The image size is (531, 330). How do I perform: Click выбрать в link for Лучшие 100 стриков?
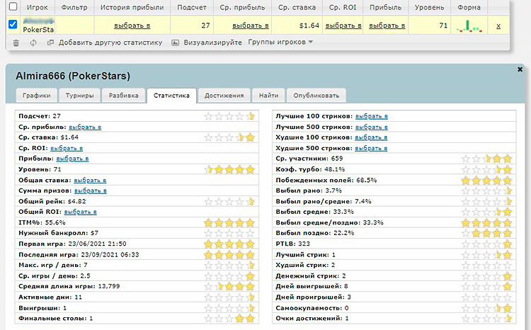[372, 115]
